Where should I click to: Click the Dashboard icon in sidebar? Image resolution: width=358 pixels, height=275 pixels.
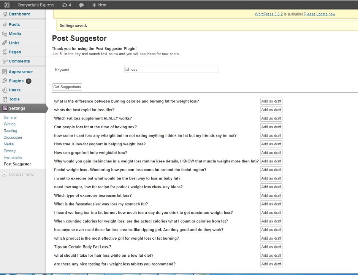pos(5,14)
